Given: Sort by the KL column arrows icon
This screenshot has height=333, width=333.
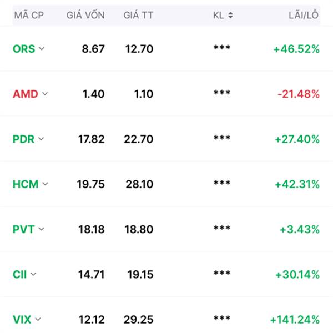Looking at the screenshot, I should coord(230,16).
